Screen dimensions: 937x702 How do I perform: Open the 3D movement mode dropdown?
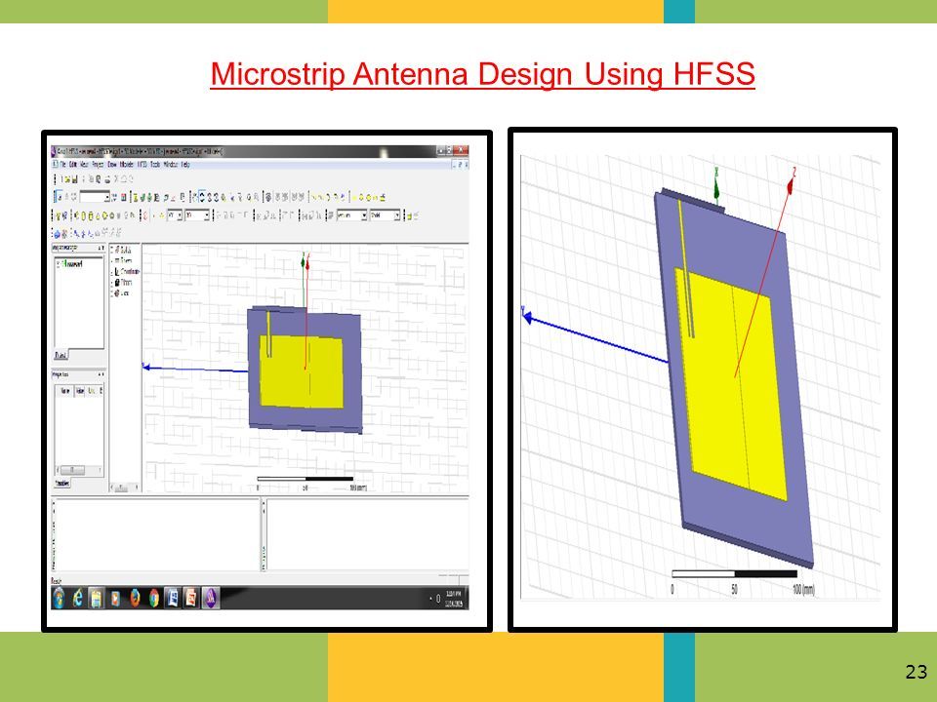(197, 214)
